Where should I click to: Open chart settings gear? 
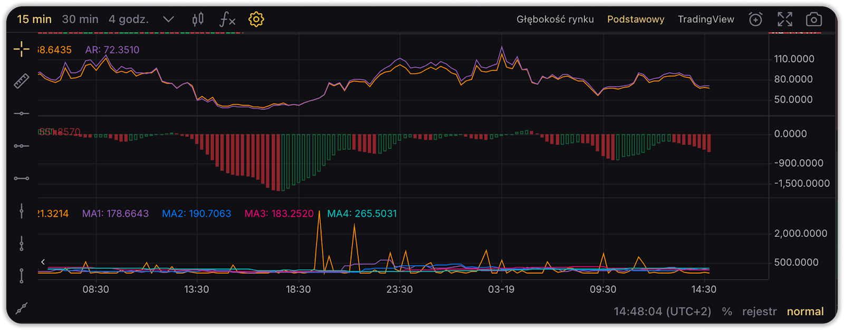[x=256, y=19]
